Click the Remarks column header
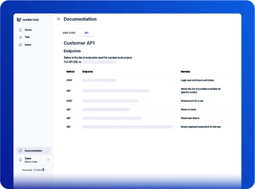This screenshot has height=189, width=255. [185, 71]
